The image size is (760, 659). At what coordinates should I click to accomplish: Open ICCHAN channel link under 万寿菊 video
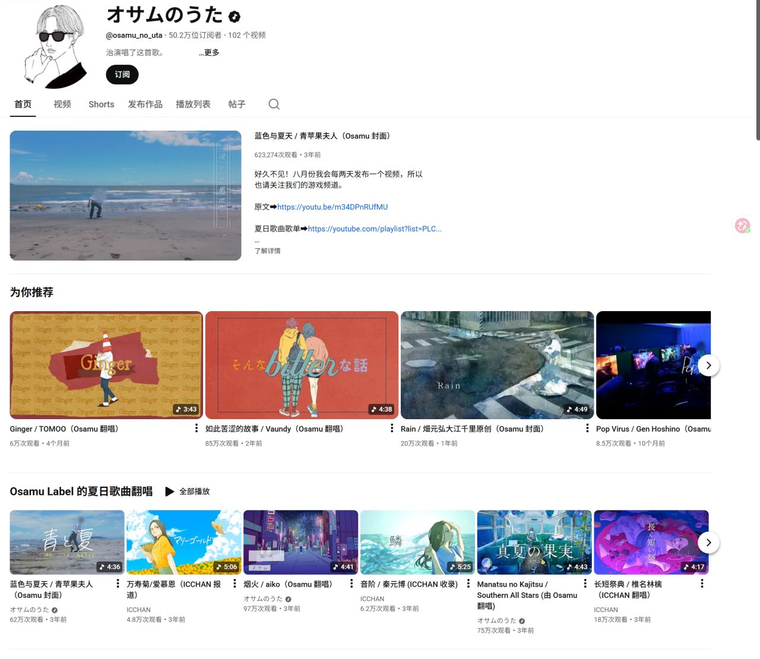coord(138,610)
